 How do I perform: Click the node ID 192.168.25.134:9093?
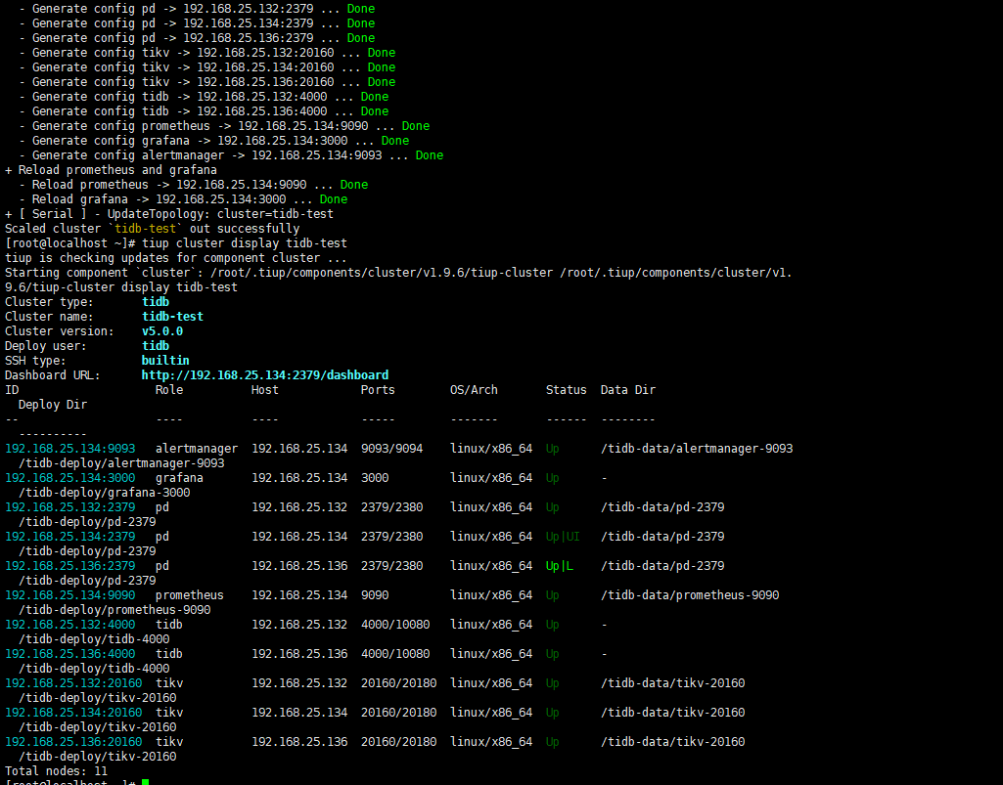click(70, 449)
